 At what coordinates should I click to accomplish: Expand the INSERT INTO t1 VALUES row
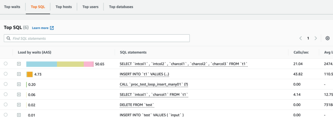pyautogui.click(x=19, y=74)
